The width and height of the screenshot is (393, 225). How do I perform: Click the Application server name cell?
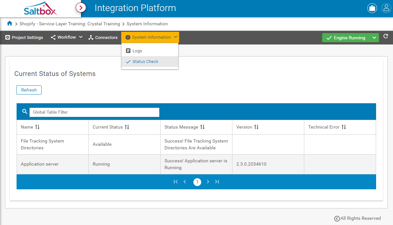click(53, 164)
